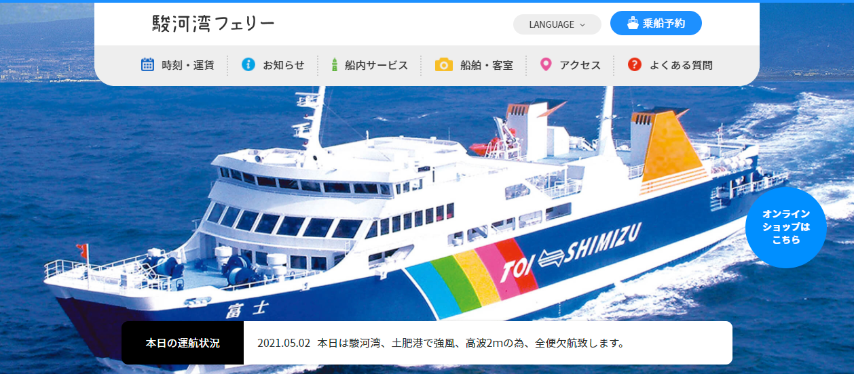Click the red question mark FAQ icon
This screenshot has height=374, width=854.
click(635, 65)
